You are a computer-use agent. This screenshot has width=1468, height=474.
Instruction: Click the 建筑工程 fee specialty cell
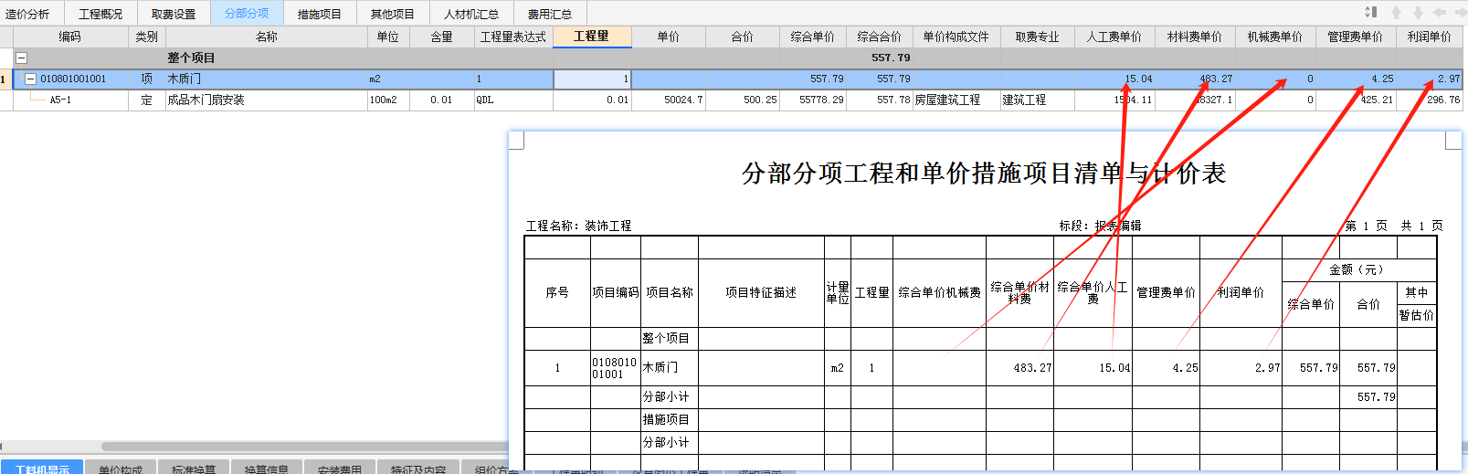(x=1037, y=100)
